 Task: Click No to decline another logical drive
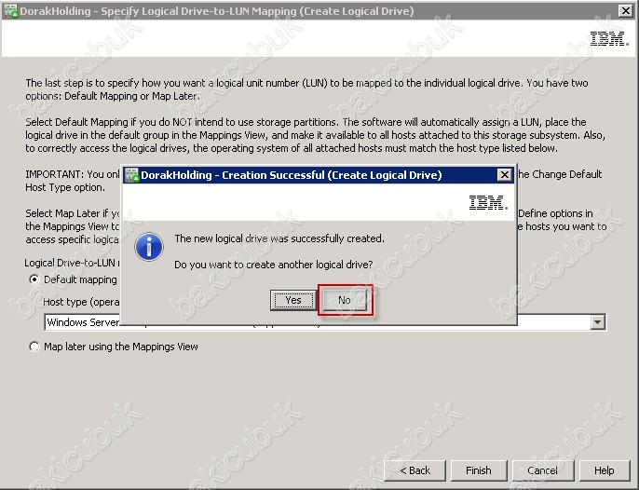[345, 301]
